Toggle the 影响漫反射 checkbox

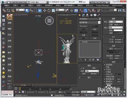[x=105, y=79]
